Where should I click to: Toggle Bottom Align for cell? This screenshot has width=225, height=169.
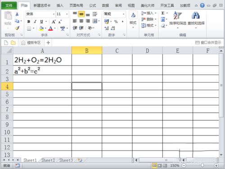(x=88, y=14)
